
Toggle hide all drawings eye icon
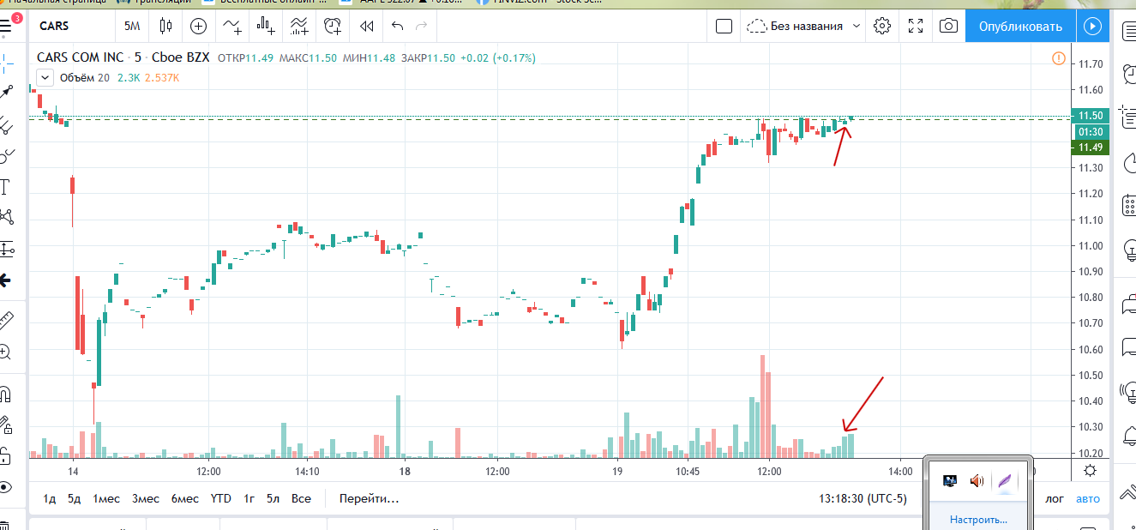click(6, 487)
